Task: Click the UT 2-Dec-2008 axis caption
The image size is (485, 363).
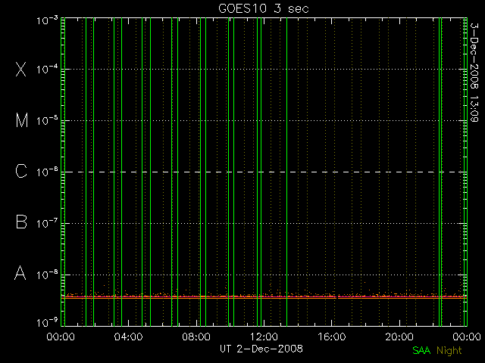Action: coord(261,349)
